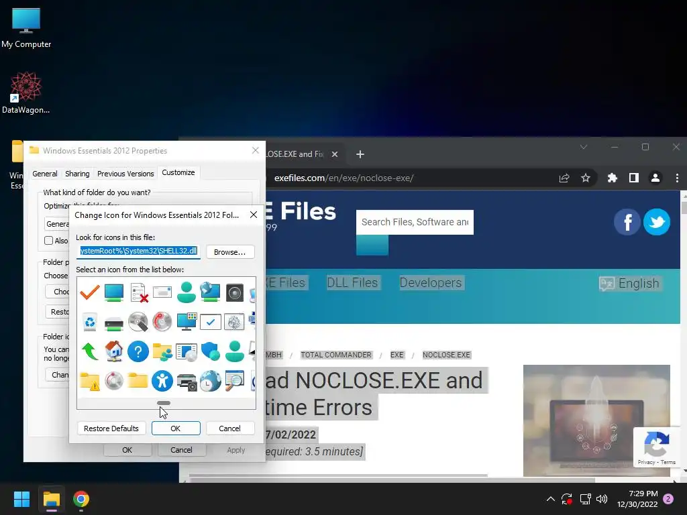Pick the disc with red swirl icon
The image size is (687, 515).
tap(162, 322)
